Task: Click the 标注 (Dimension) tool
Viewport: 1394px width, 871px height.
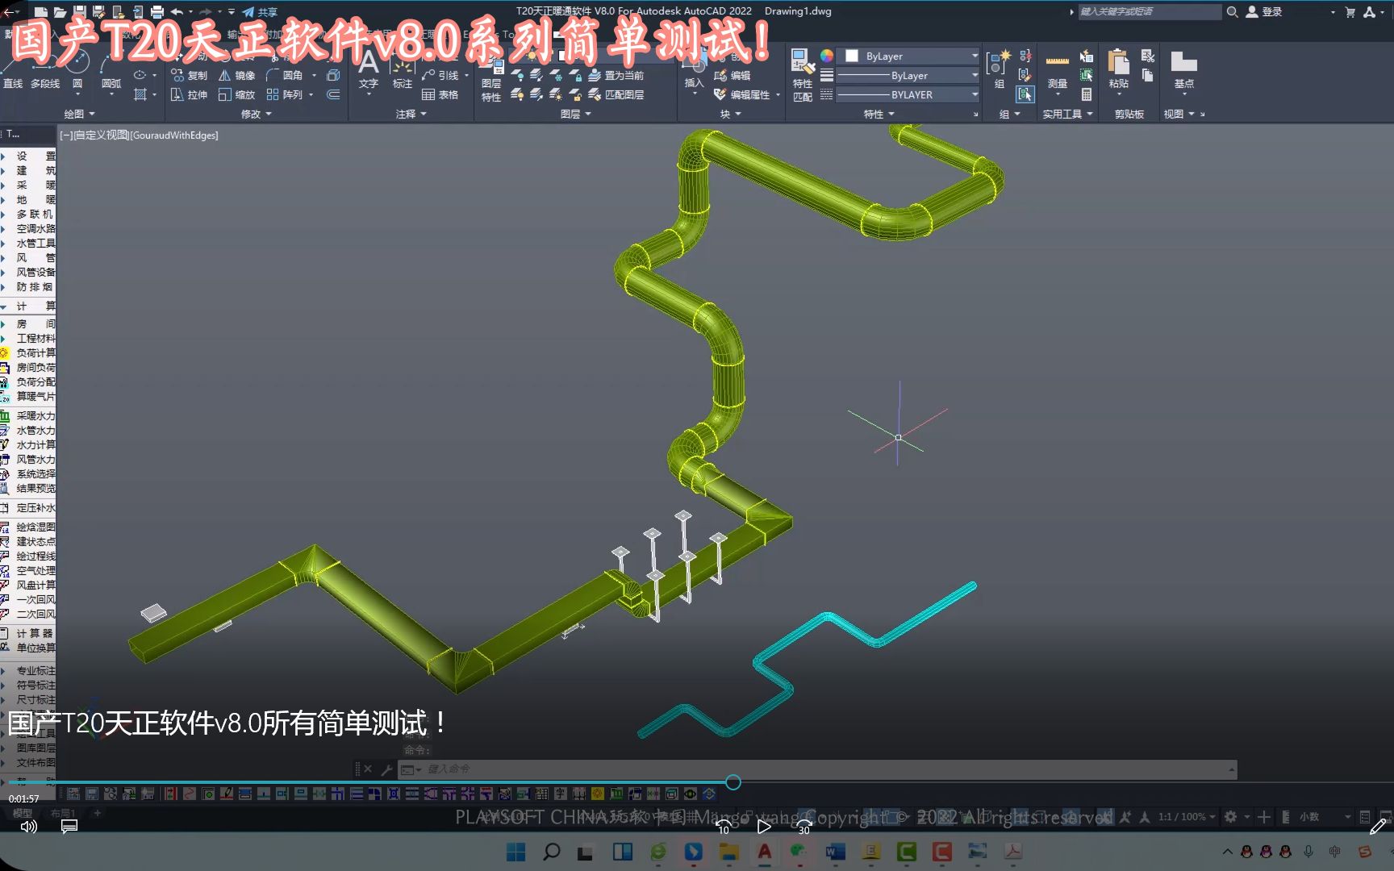Action: click(x=402, y=71)
